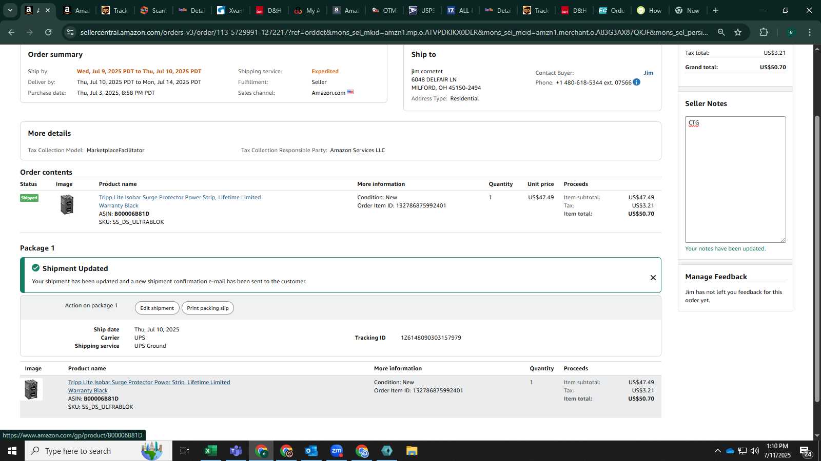Screen dimensions: 821x461
Task: Switch to the Scan tab
Action: click(x=153, y=10)
